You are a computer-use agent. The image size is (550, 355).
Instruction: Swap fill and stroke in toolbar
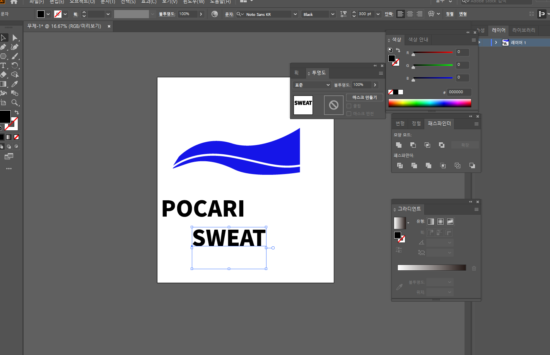[17, 113]
